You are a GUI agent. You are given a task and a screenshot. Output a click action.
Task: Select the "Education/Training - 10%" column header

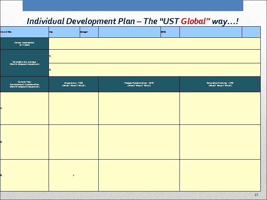[x=220, y=84]
